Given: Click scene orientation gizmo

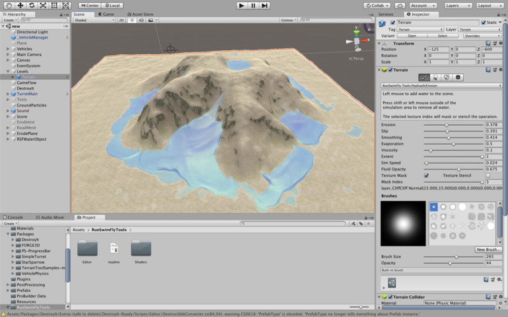Looking at the screenshot, I should point(357,41).
